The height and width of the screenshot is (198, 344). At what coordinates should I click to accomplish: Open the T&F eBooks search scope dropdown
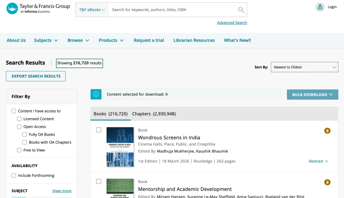[x=92, y=10]
